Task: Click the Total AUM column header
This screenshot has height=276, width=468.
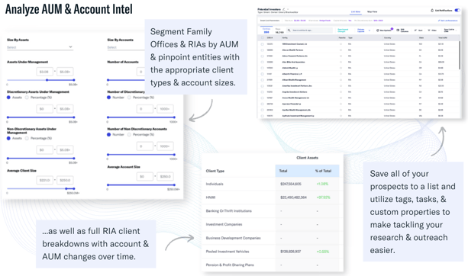Action: tap(443, 38)
